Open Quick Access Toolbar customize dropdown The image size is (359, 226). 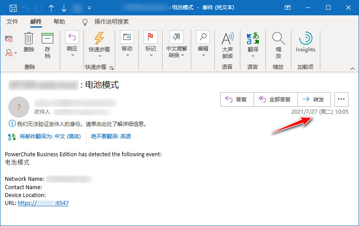(89, 8)
